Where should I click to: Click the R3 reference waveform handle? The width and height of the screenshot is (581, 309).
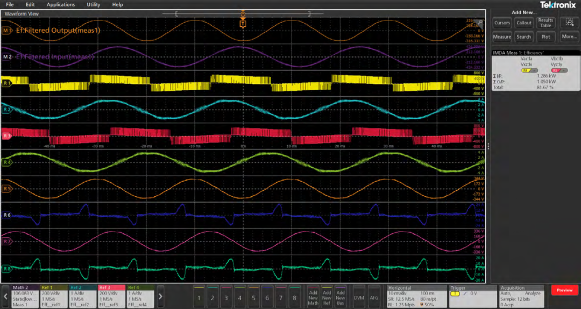pos(7,136)
